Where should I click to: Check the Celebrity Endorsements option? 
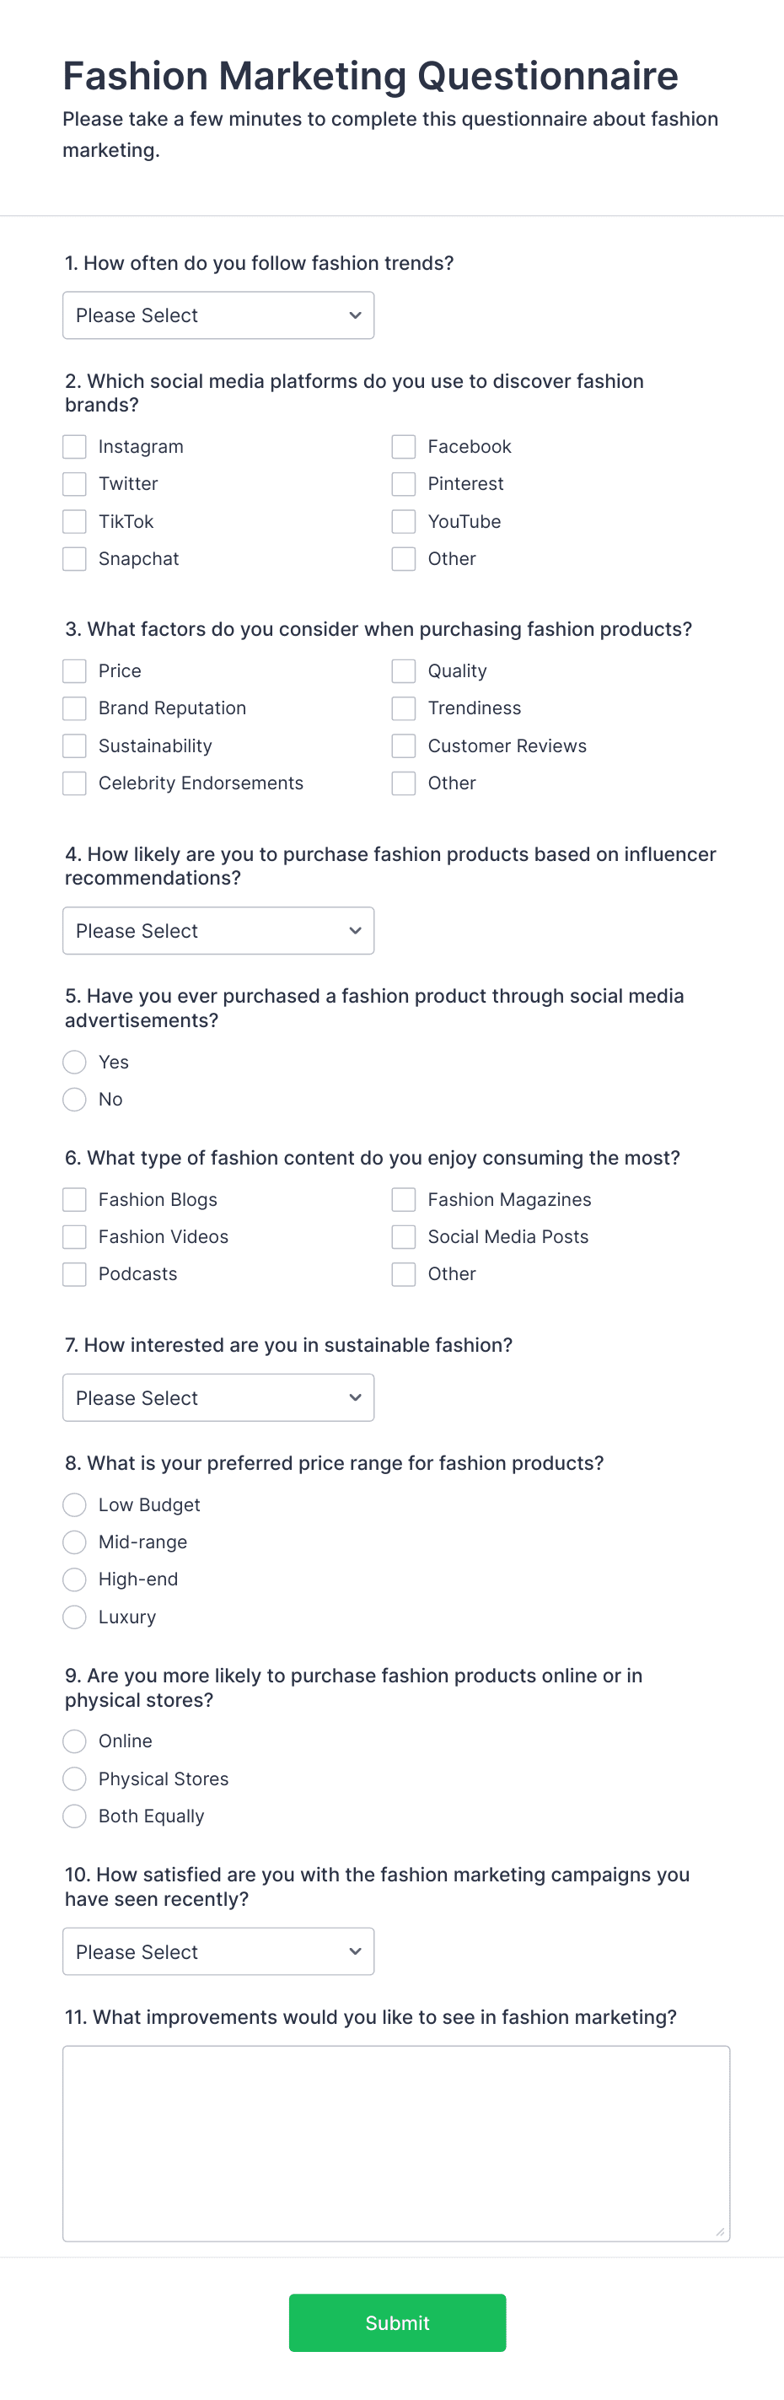pos(73,783)
